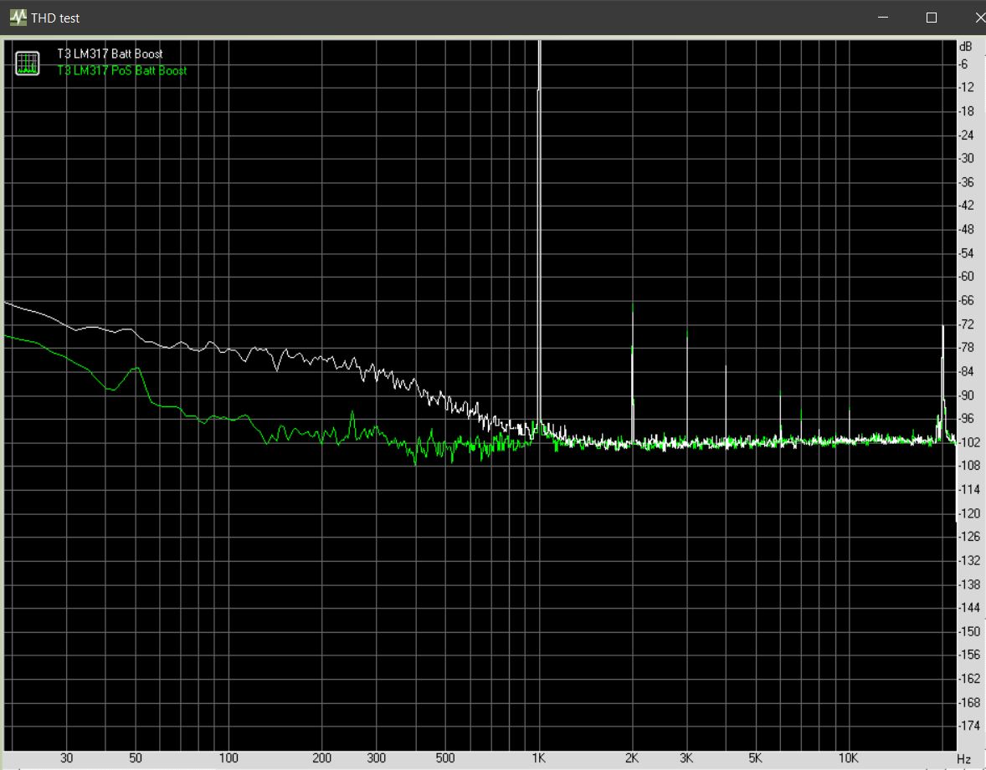This screenshot has width=986, height=770.
Task: Click the 10K frequency axis label
Action: (848, 758)
